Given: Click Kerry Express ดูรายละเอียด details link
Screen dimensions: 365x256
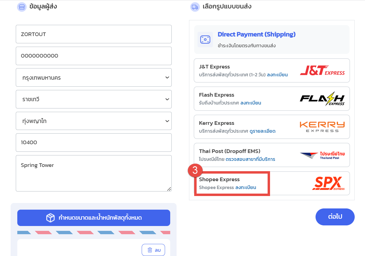Looking at the screenshot, I should [x=262, y=131].
